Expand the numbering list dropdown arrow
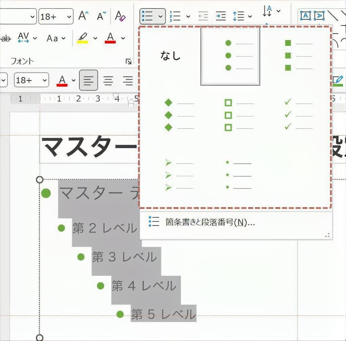Image resolution: width=346 pixels, height=341 pixels. pyautogui.click(x=188, y=16)
